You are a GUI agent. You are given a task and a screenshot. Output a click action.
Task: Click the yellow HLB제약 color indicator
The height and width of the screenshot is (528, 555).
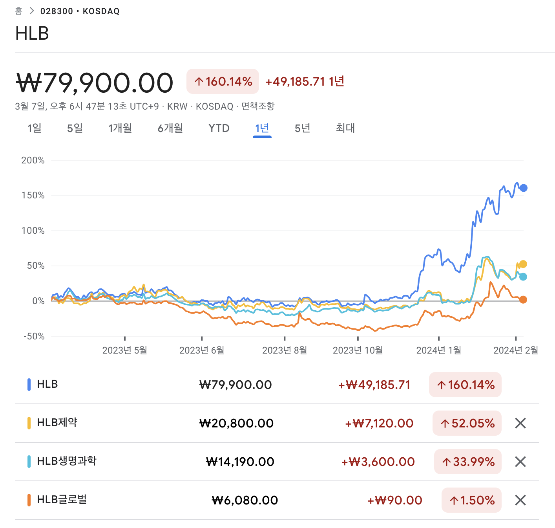29,423
